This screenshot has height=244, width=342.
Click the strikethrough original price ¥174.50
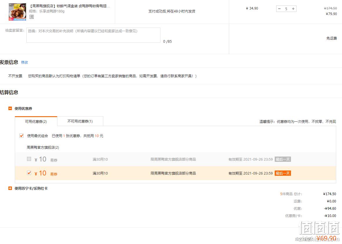pos(330,8)
